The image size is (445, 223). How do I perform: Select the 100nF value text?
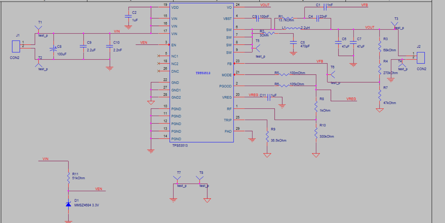(265, 16)
